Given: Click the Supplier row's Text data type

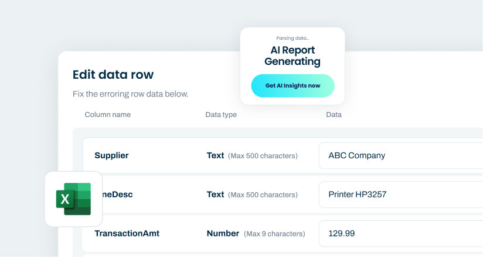Looking at the screenshot, I should [215, 155].
